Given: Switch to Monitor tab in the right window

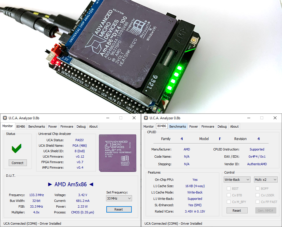Looking at the screenshot, I should tap(149, 126).
